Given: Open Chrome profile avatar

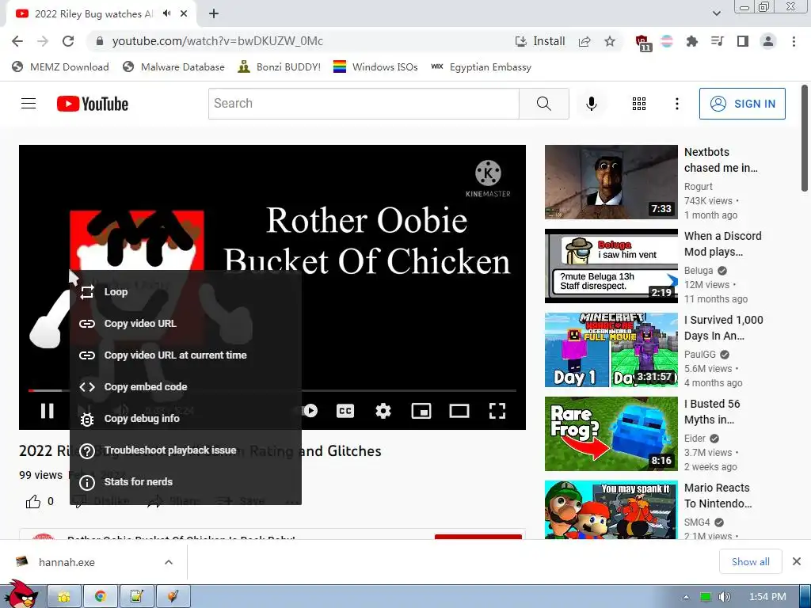Looking at the screenshot, I should tap(768, 41).
